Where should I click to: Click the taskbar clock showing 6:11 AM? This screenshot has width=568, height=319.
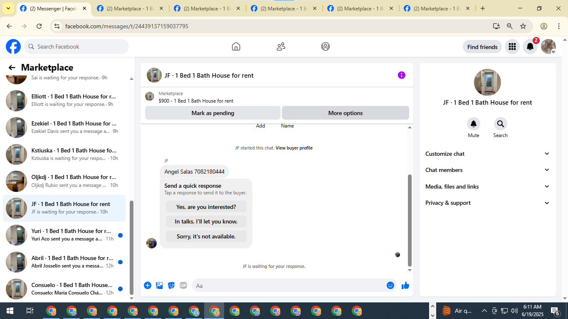[532, 310]
